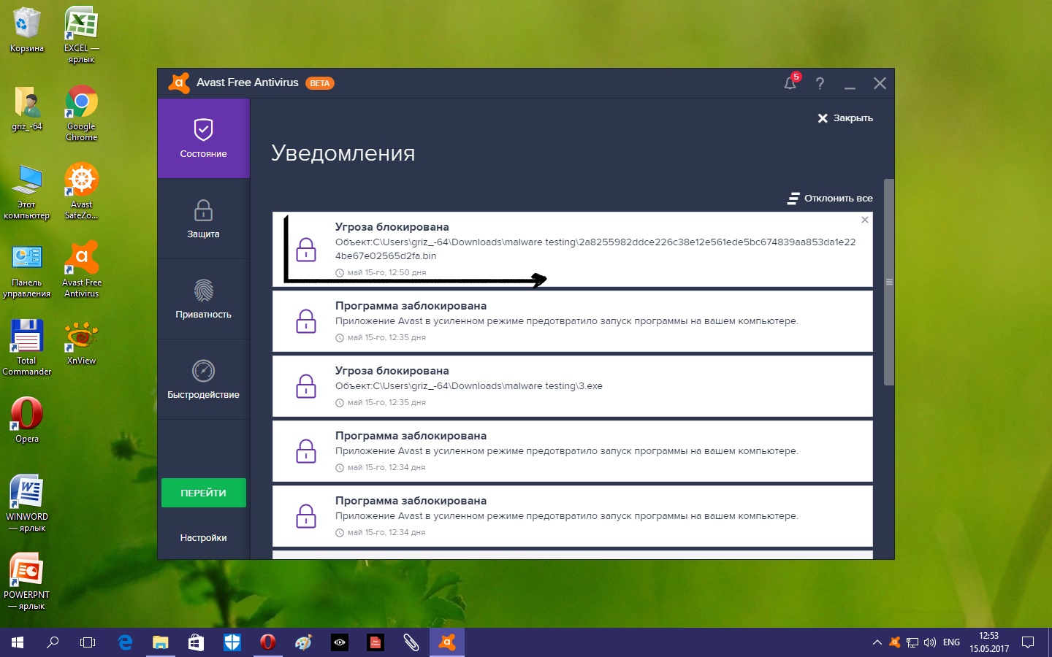Open Этот компьютер desktop icon
Screen dimensions: 1052x657
(x=27, y=191)
